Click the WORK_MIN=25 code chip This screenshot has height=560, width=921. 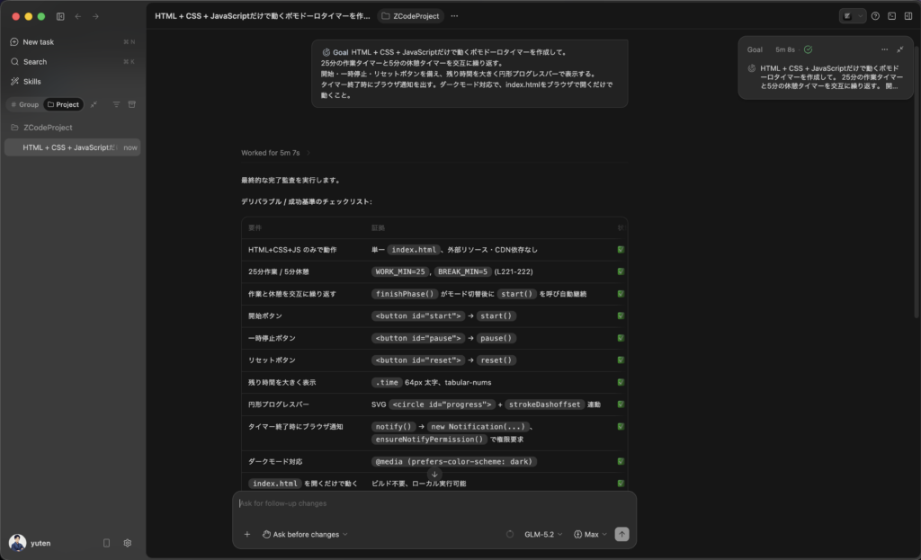(400, 271)
